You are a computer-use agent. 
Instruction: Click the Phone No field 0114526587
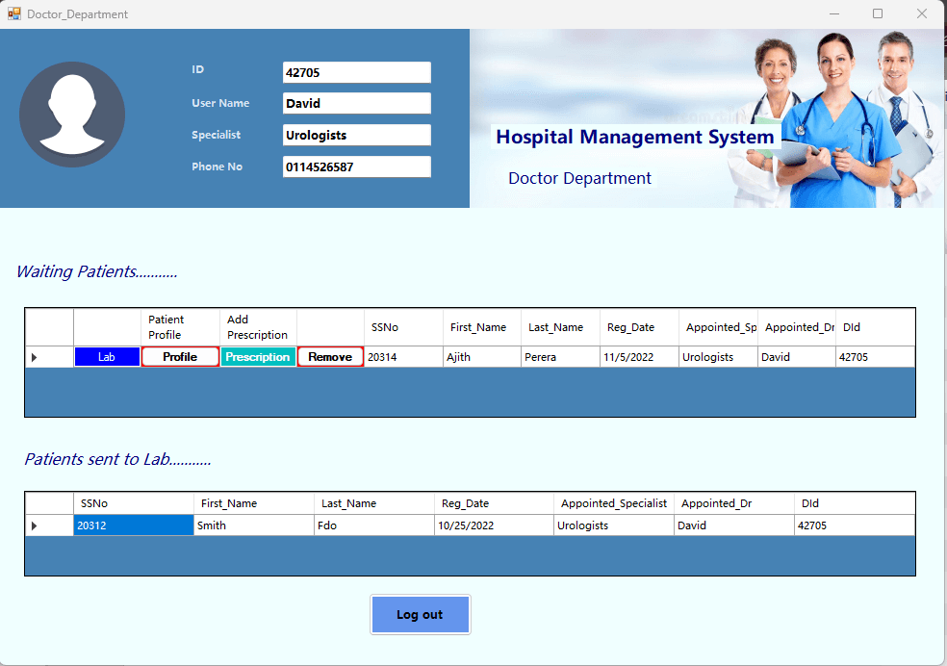tap(356, 166)
